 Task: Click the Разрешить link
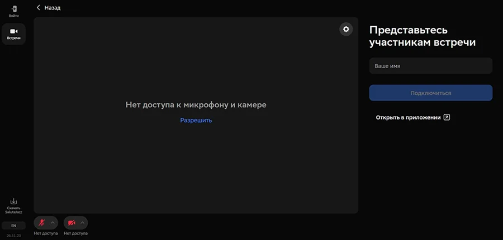click(x=196, y=120)
